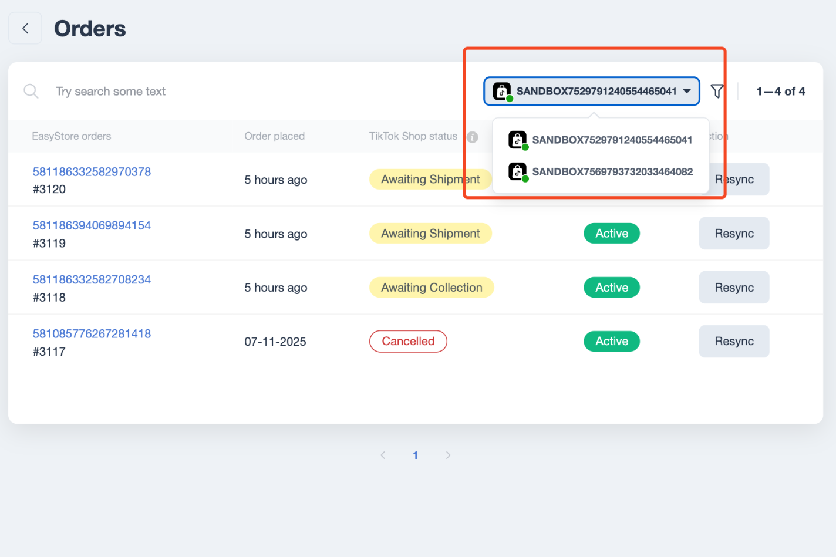836x557 pixels.
Task: Click TikTok Shop icon in selected store dropdown
Action: [x=501, y=91]
